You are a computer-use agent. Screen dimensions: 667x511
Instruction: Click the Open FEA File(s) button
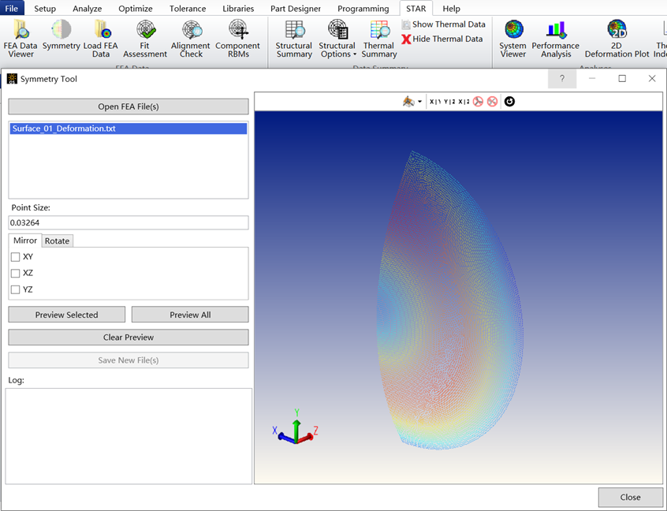tap(129, 106)
